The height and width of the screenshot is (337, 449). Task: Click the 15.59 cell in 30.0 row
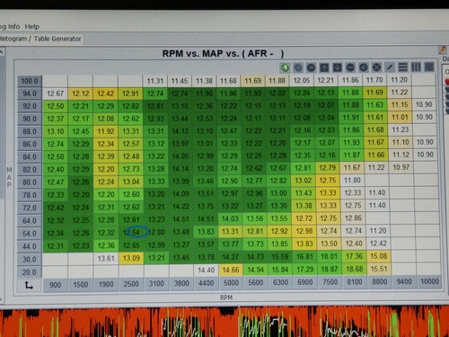click(280, 257)
